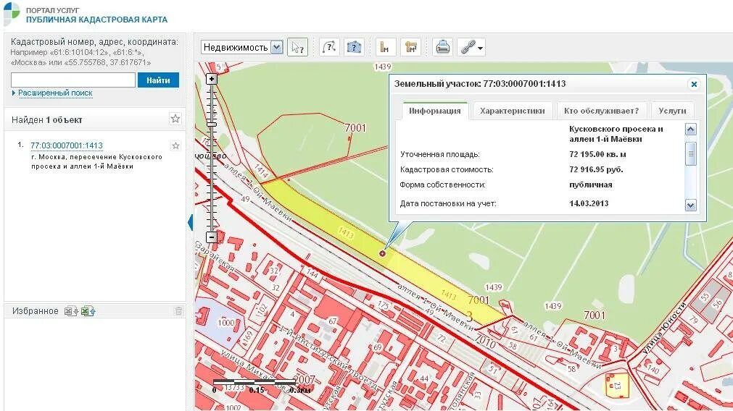Image resolution: width=733 pixels, height=411 pixels.
Task: Star all found objects in results header
Action: pyautogui.click(x=175, y=119)
